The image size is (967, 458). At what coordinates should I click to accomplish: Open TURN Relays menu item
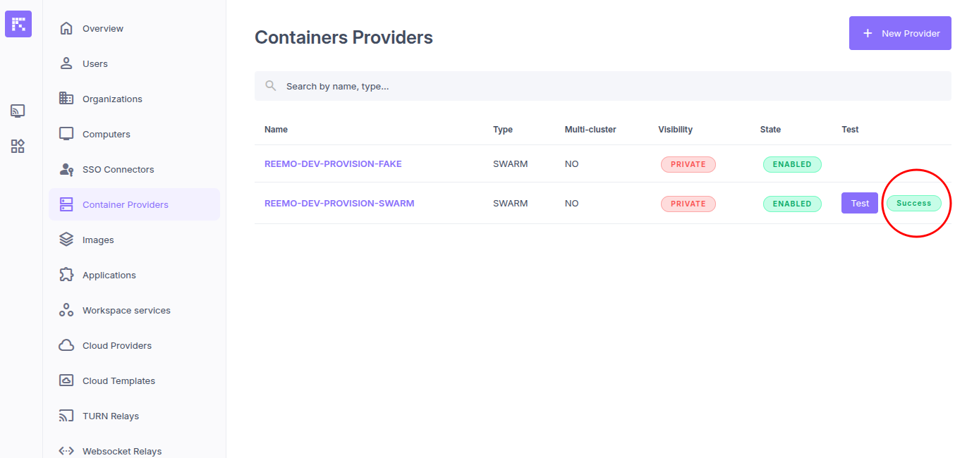click(x=111, y=416)
